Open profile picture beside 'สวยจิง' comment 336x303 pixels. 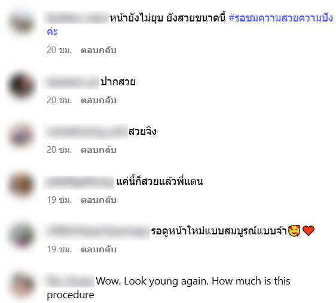22,135
